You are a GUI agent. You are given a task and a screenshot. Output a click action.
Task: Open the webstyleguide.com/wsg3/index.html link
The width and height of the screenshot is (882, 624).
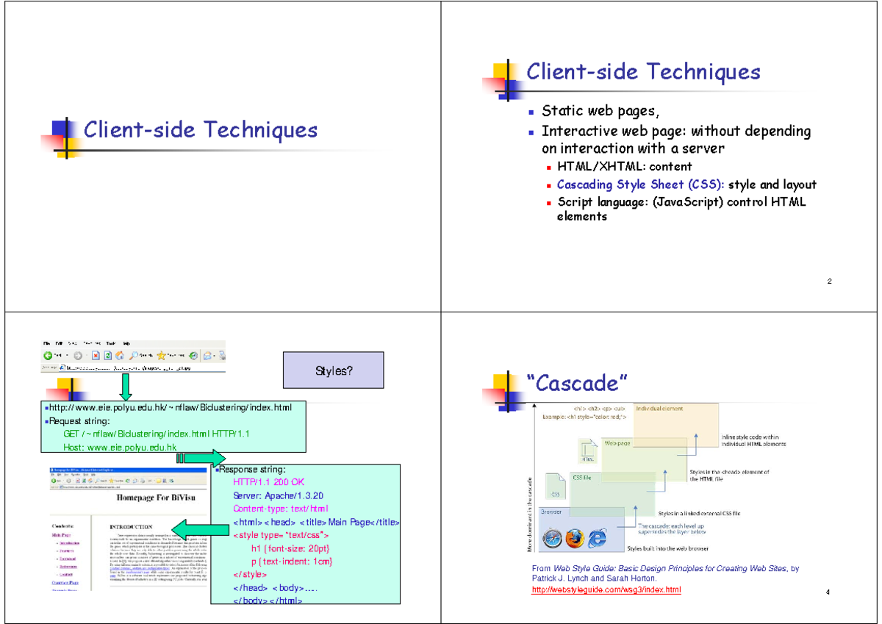(606, 590)
